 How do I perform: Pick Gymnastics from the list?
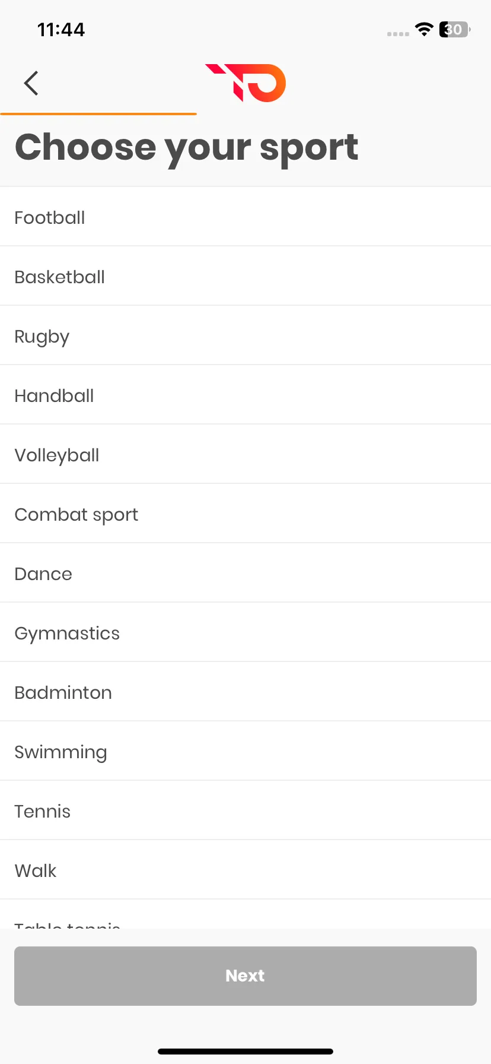[x=245, y=632]
